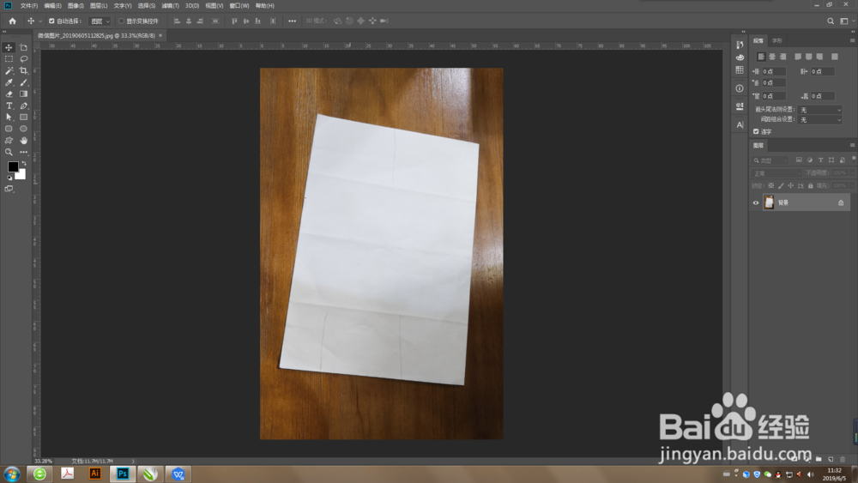Switch to the Character tab beside Paragraph

coord(777,41)
